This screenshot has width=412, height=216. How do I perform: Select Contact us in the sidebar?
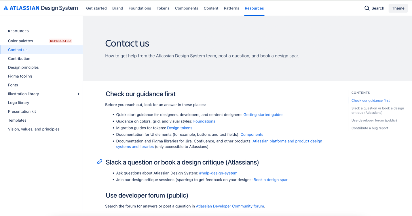pos(18,50)
